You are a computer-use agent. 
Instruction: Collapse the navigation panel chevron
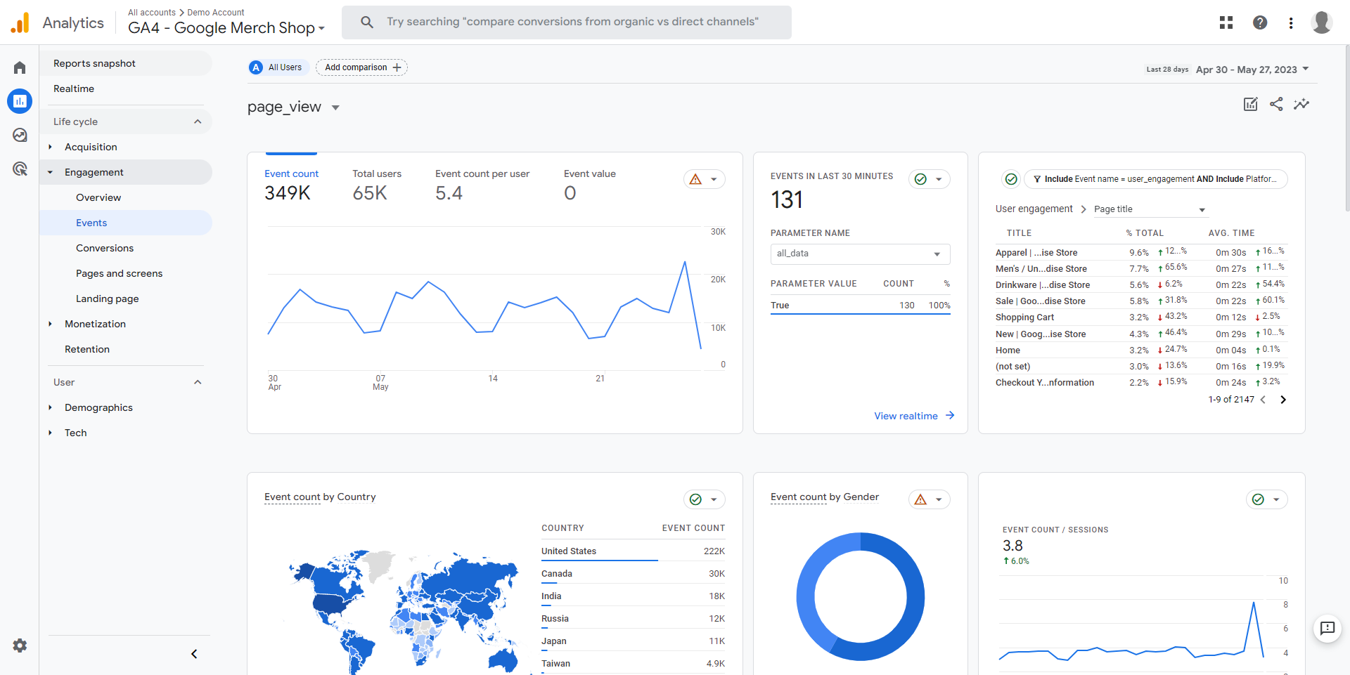tap(194, 654)
